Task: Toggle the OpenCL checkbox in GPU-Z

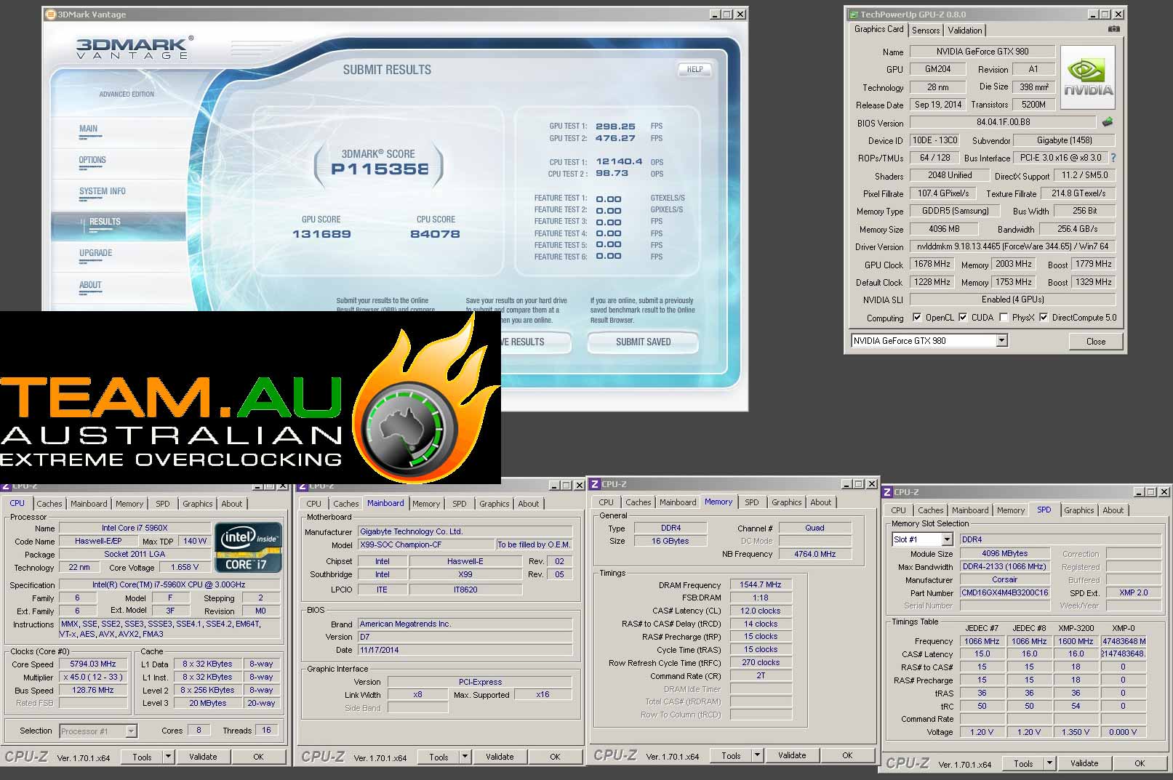Action: click(x=917, y=317)
